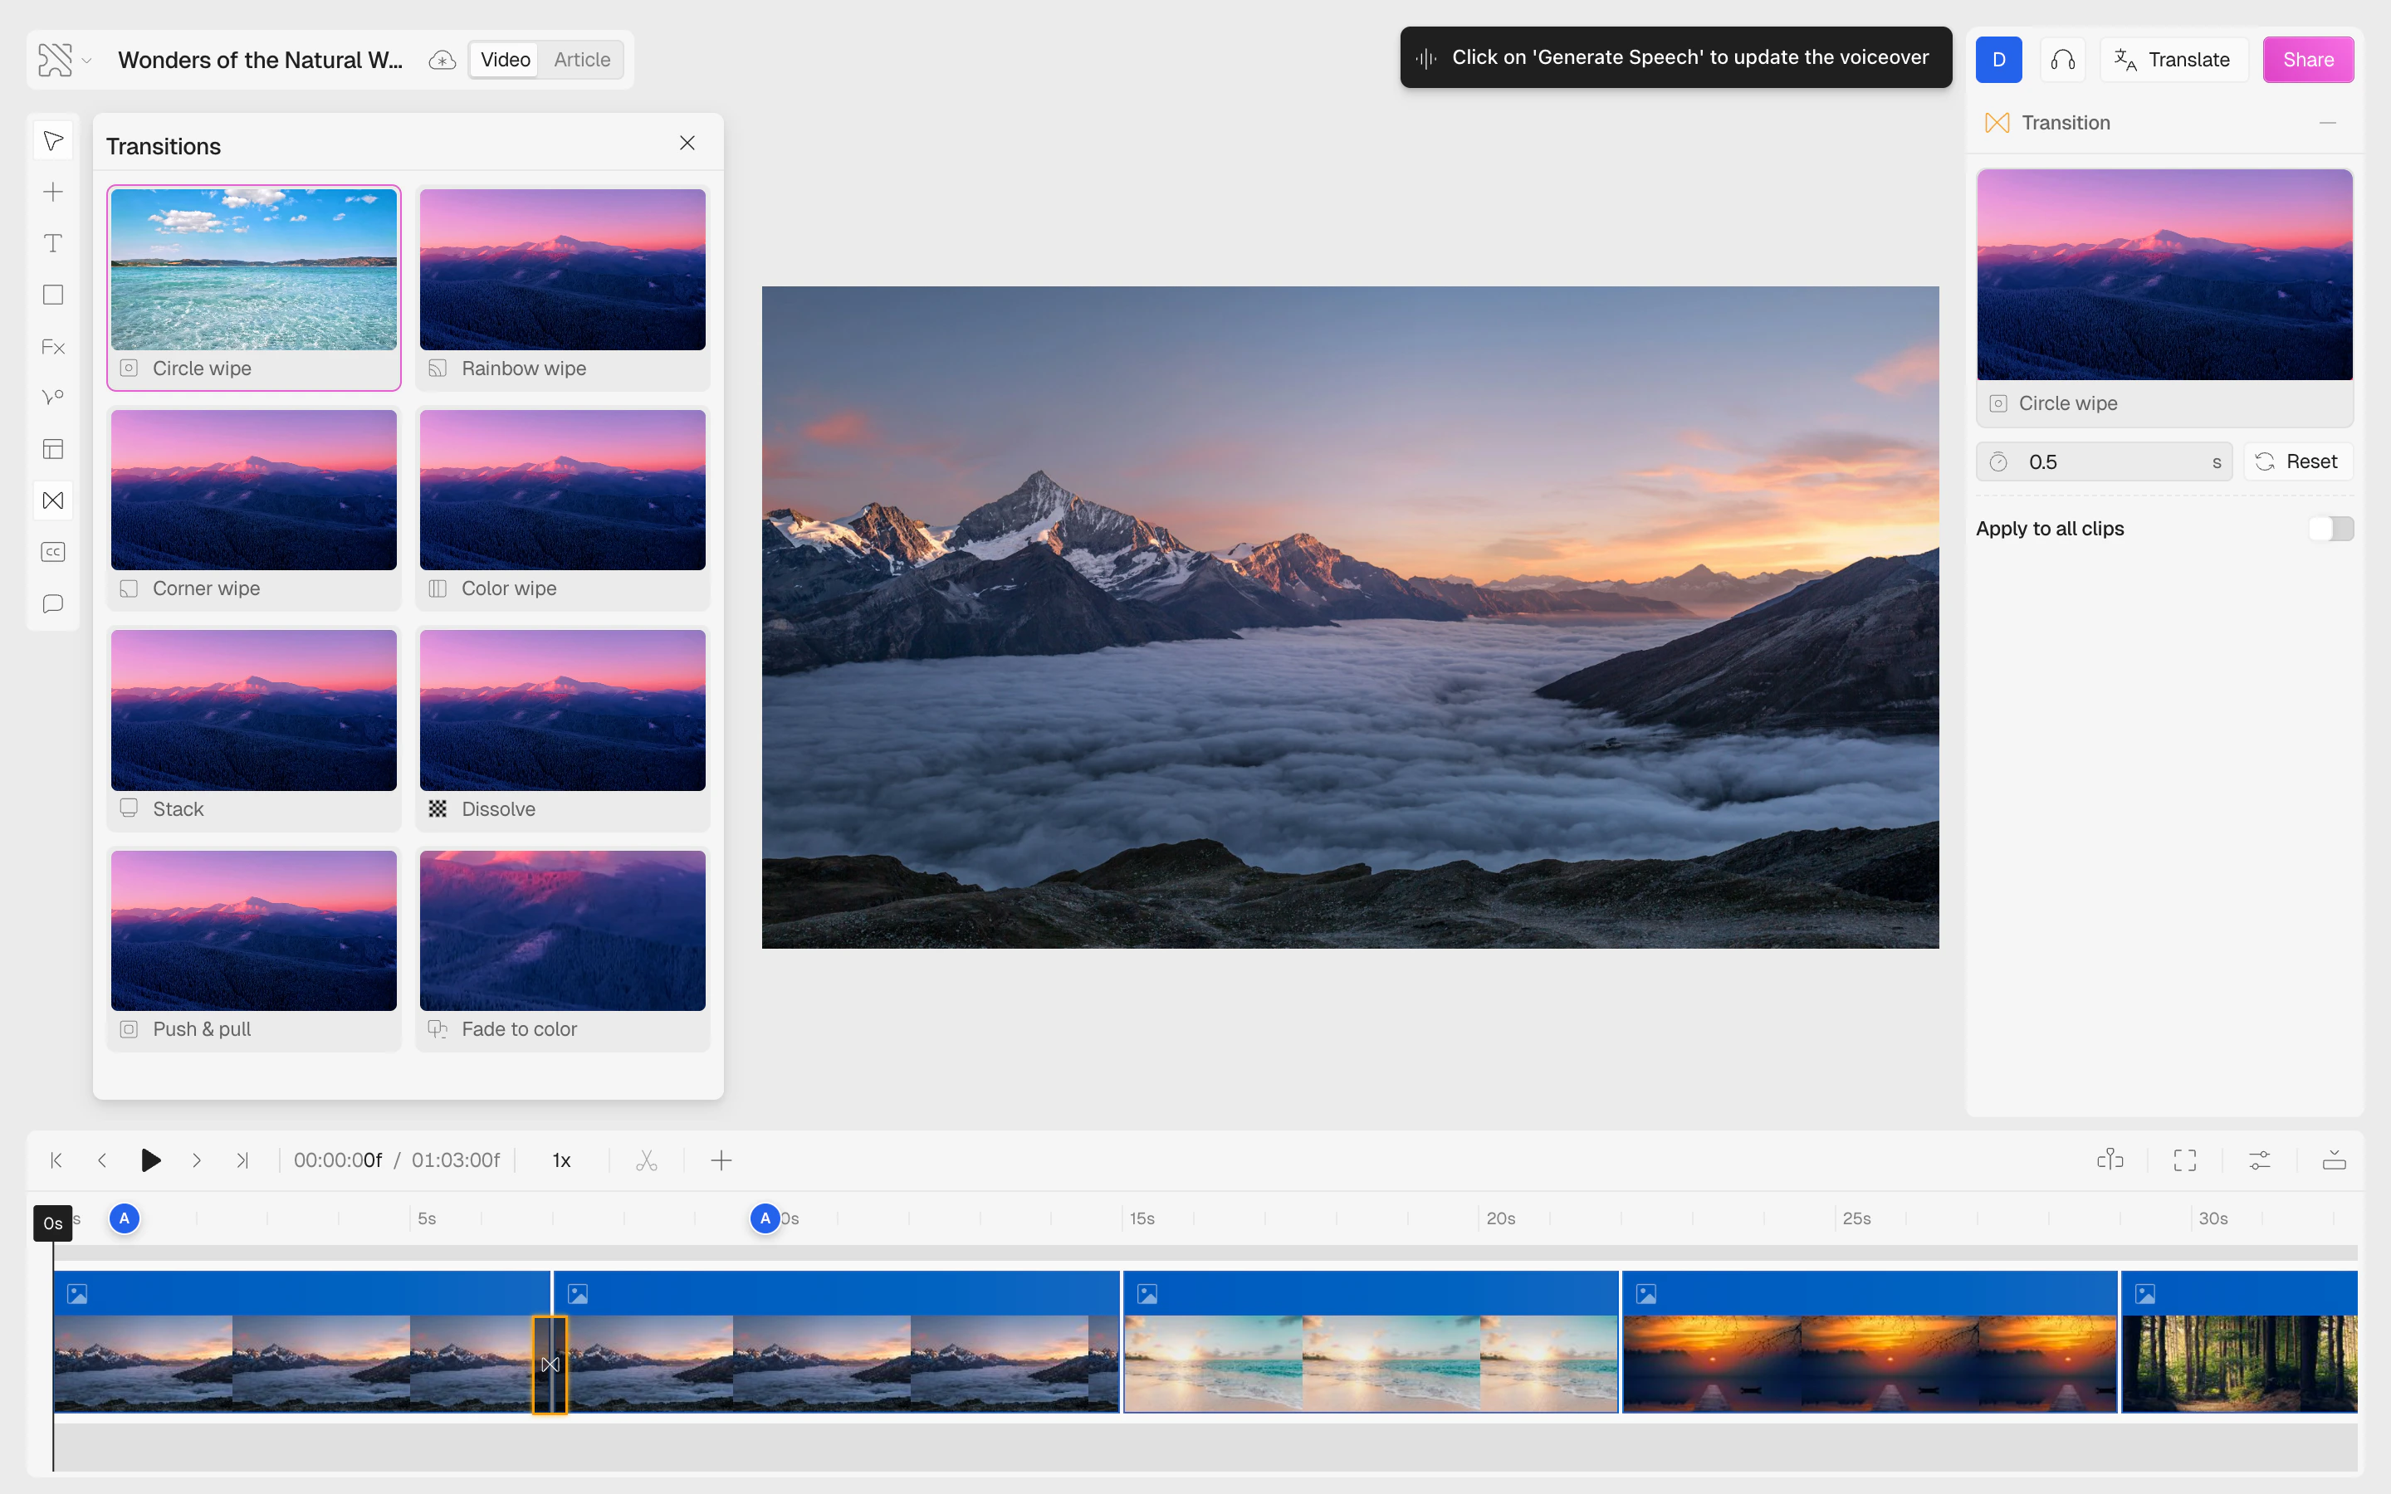2391x1494 pixels.
Task: Click the split scissors icon in timeline
Action: point(646,1160)
